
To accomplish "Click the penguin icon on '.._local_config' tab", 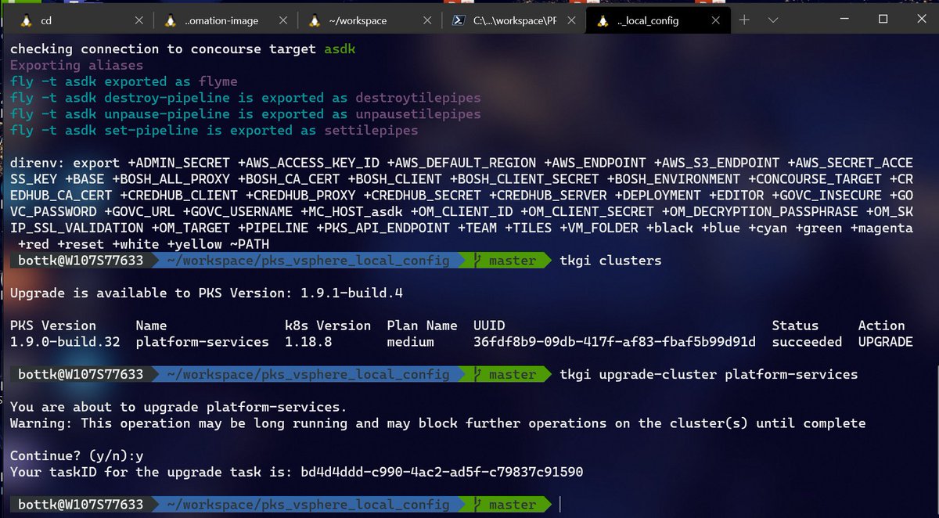I will 603,21.
